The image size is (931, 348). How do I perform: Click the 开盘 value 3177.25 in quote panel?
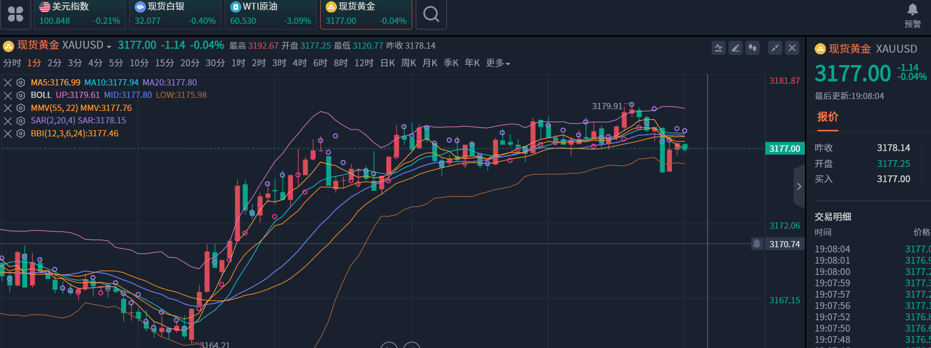894,164
